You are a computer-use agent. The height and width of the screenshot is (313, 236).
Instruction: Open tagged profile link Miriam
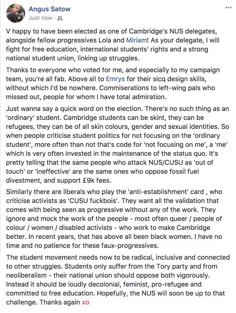tap(136, 40)
